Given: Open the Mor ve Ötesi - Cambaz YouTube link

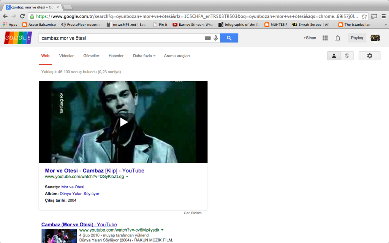Looking at the screenshot, I should pos(94,170).
